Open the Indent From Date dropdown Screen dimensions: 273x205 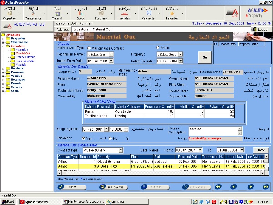tap(111, 61)
